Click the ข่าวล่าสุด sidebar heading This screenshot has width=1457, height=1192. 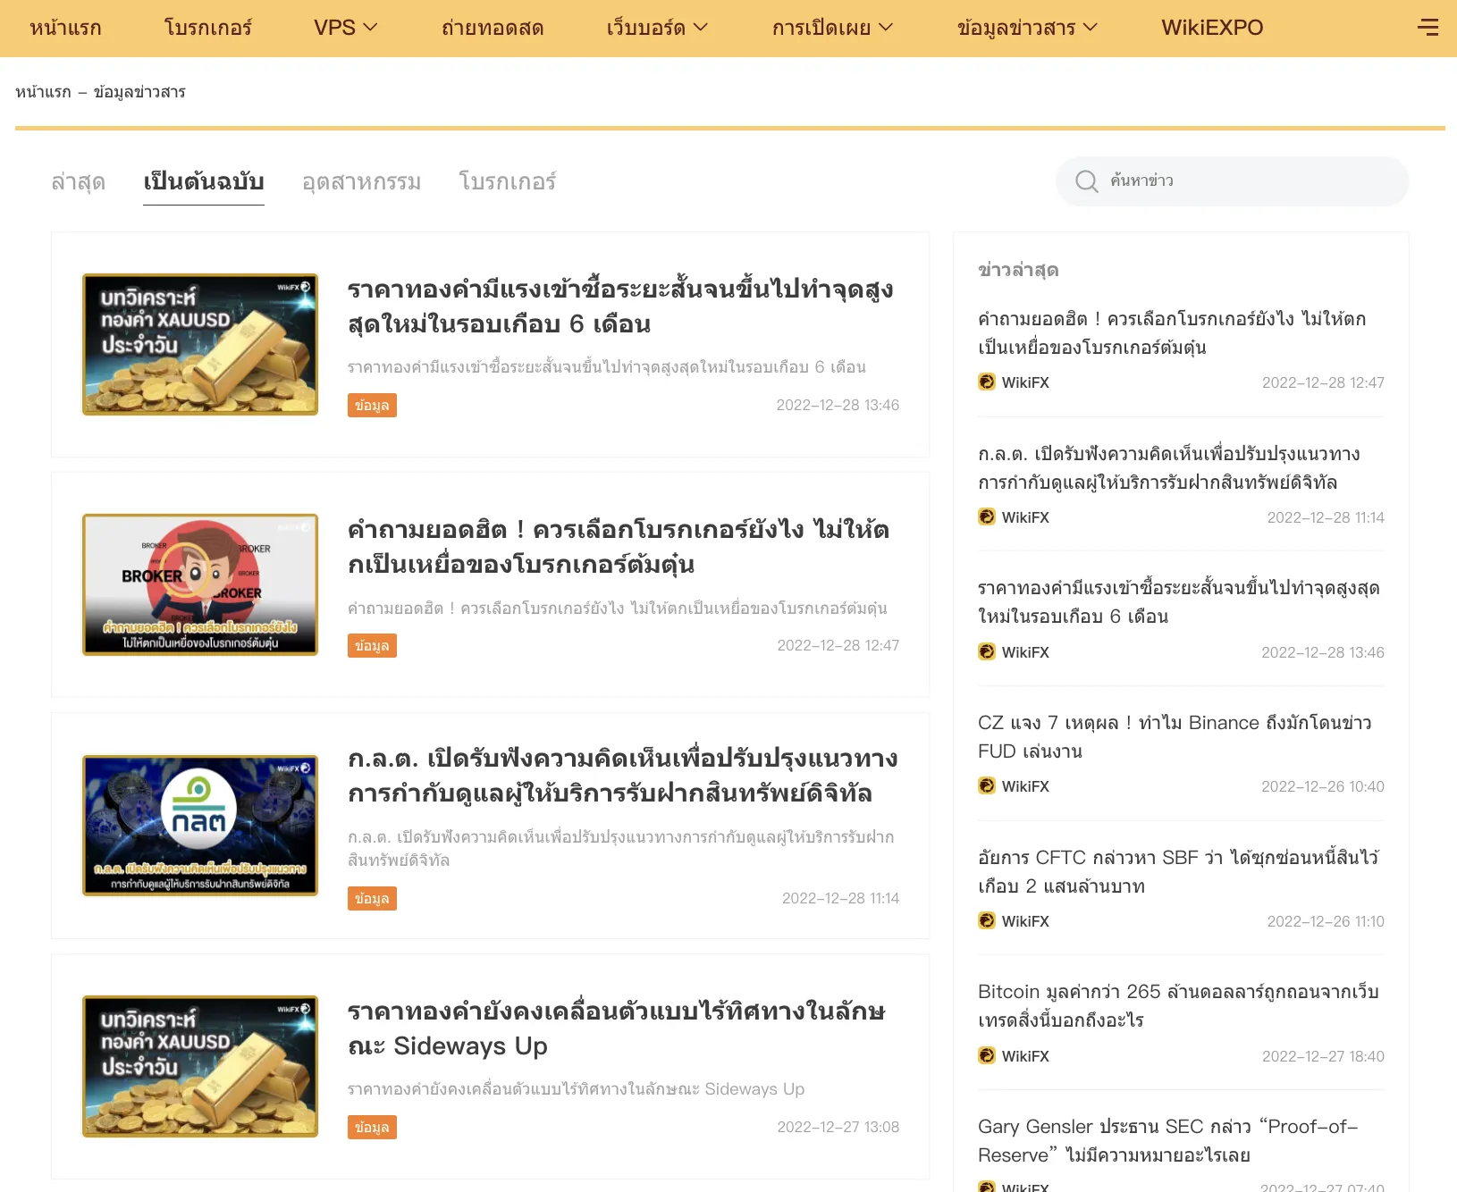[x=1018, y=270]
